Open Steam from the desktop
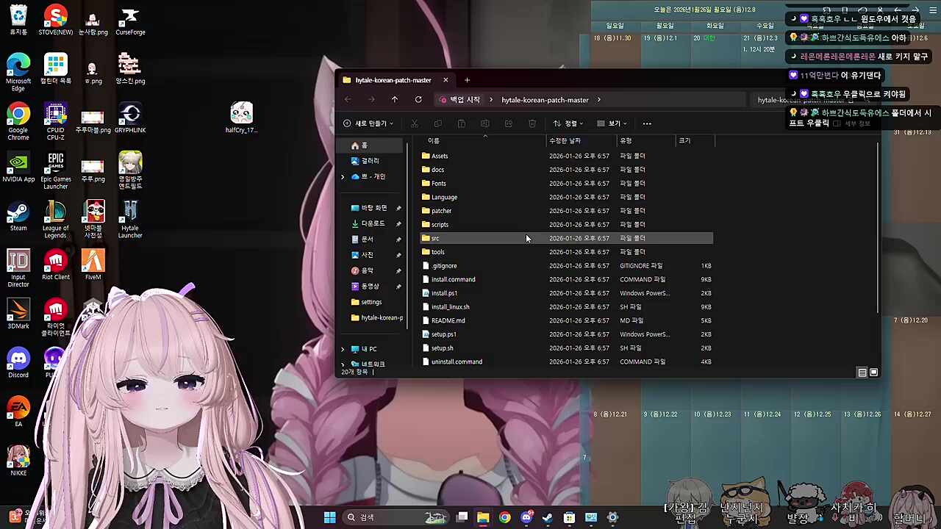 (x=18, y=217)
